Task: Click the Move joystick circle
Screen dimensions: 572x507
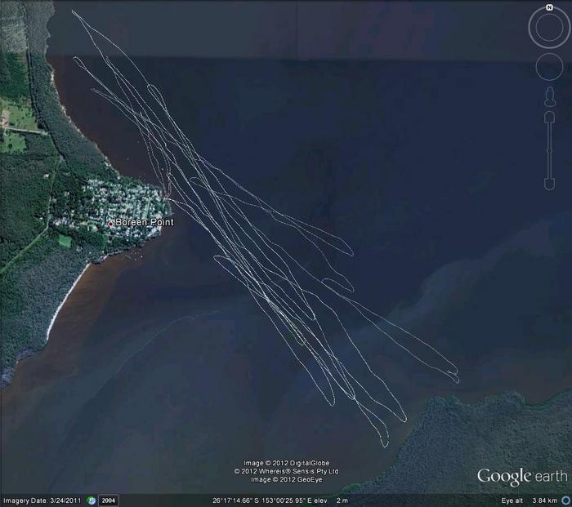Action: coord(548,68)
